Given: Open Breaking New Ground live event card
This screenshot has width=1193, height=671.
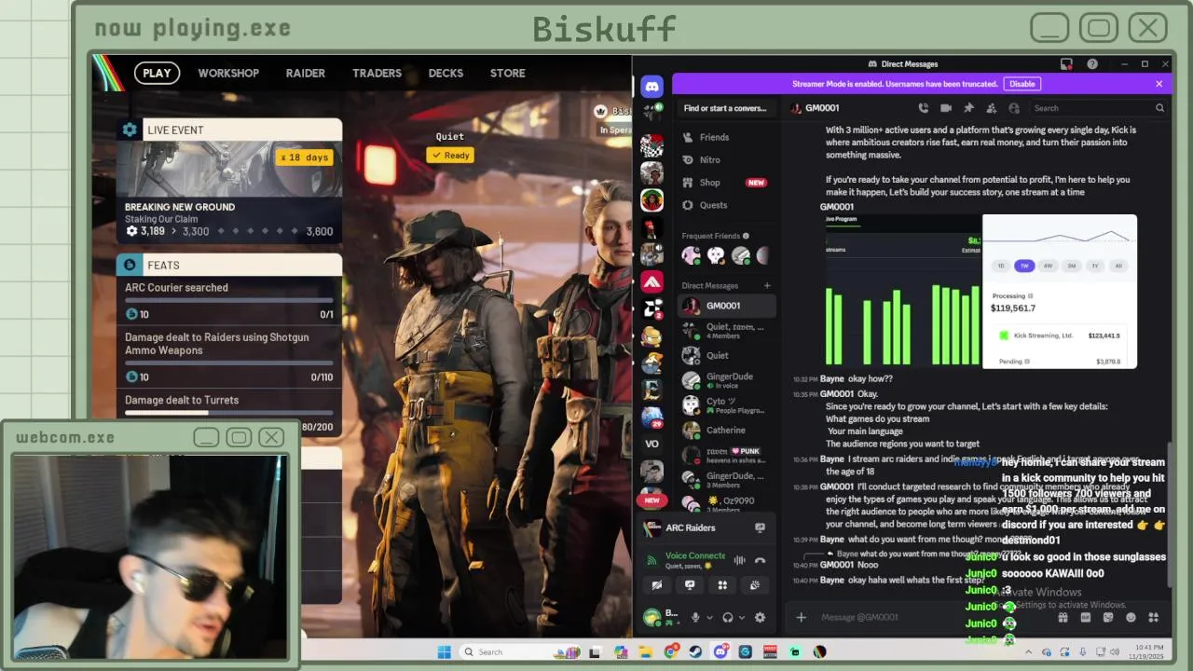Looking at the screenshot, I should click(x=229, y=191).
